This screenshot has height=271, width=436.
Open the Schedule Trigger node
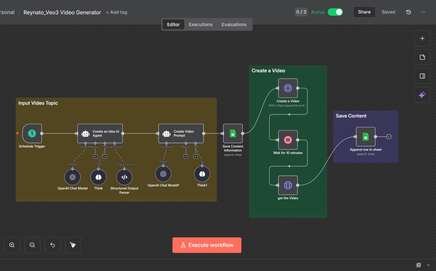point(32,133)
